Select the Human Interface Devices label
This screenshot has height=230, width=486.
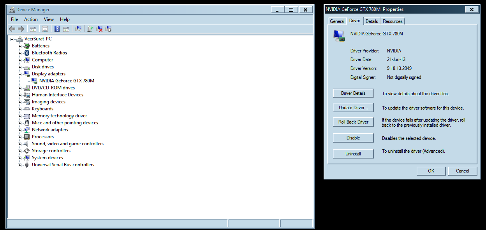coord(58,95)
